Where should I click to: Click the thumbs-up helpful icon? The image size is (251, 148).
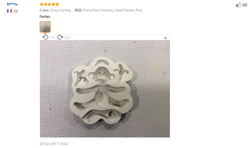click(239, 5)
